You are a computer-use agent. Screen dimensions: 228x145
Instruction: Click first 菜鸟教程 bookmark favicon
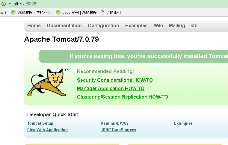click(13, 13)
